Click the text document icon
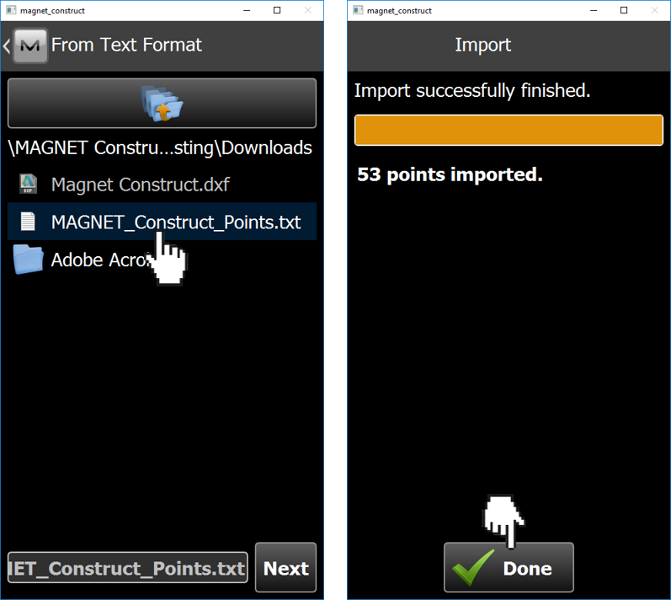Image resolution: width=671 pixels, height=600 pixels. pos(29,222)
